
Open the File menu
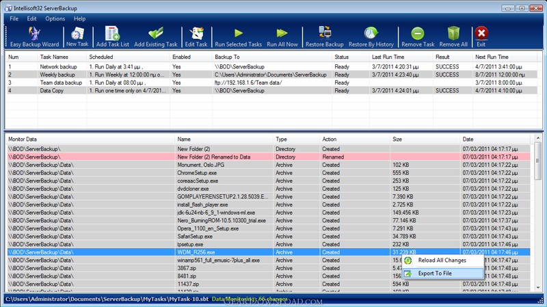coord(14,18)
